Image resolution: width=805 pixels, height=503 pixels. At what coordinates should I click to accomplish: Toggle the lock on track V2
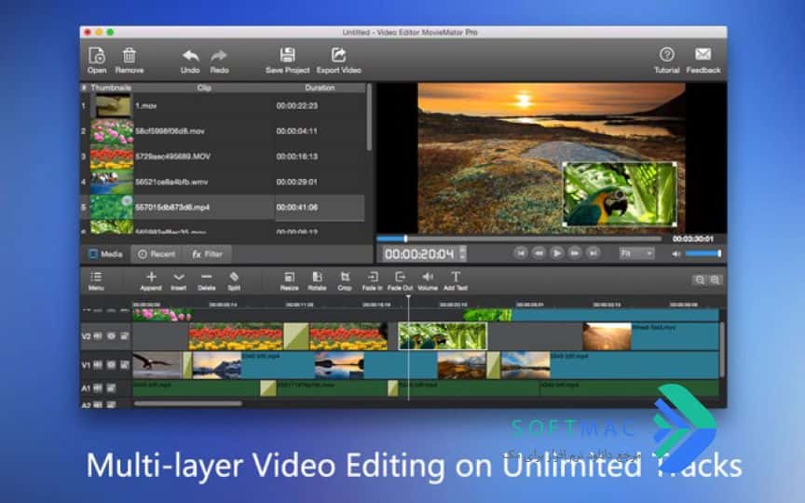(124, 336)
